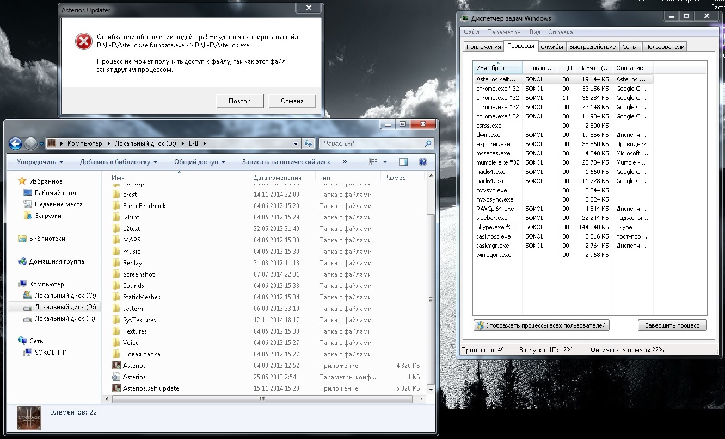
Task: Select Локальный диск (F:) in sidebar
Action: 60,318
